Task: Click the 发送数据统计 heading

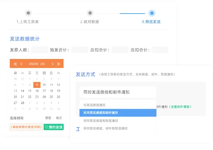Action: (24, 39)
